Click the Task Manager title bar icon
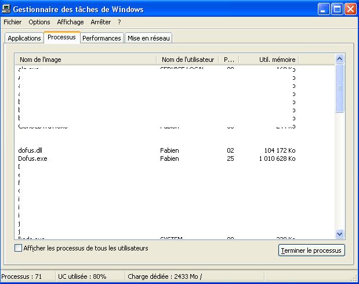 [6, 9]
